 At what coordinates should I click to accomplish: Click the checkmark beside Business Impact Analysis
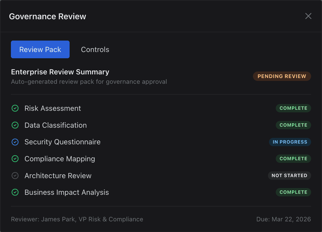15,192
